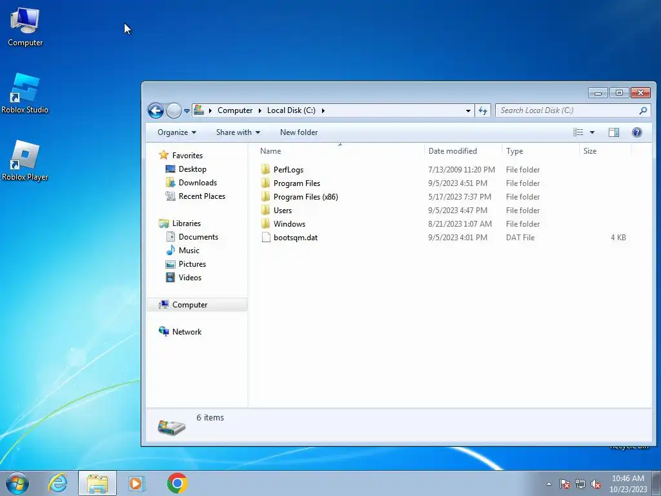
Task: Click the 7/13/2009 11:20 PM date cell
Action: tap(462, 170)
